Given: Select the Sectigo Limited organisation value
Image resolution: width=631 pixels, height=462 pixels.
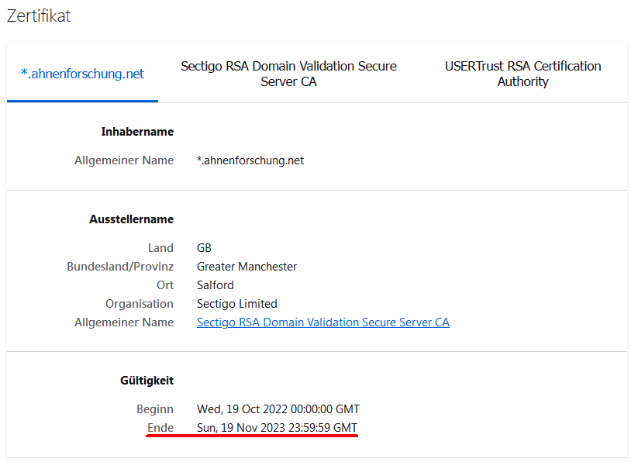Looking at the screenshot, I should click(x=236, y=304).
